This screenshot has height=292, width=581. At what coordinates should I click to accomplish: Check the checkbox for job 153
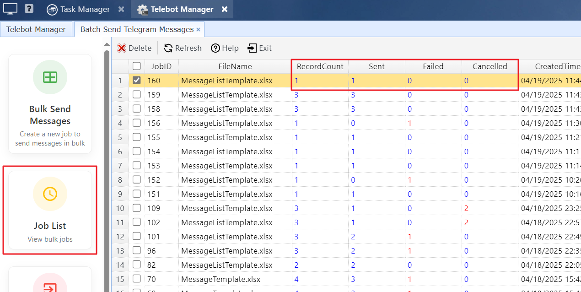point(136,166)
